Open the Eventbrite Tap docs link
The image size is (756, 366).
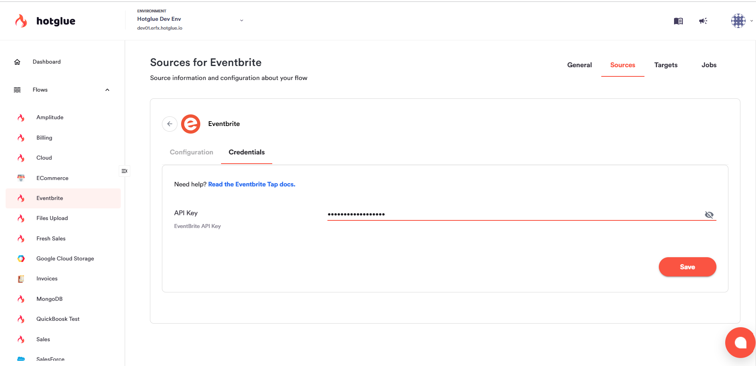point(251,184)
